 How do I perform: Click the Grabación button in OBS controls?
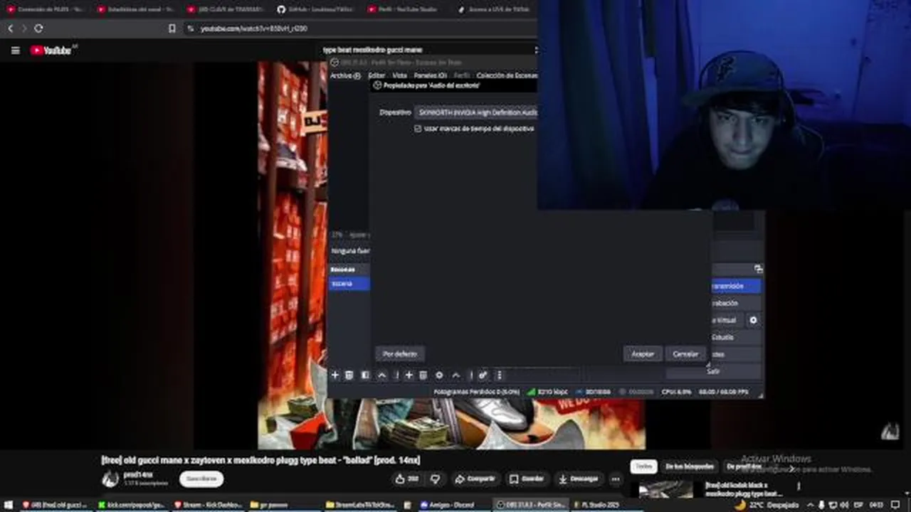tap(735, 303)
